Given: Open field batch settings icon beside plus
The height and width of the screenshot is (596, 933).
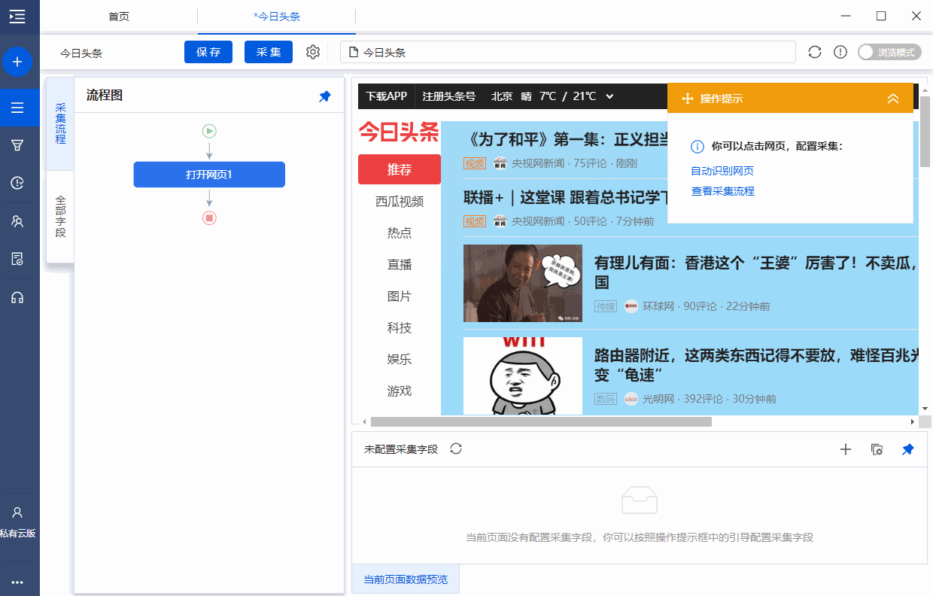Looking at the screenshot, I should [877, 449].
